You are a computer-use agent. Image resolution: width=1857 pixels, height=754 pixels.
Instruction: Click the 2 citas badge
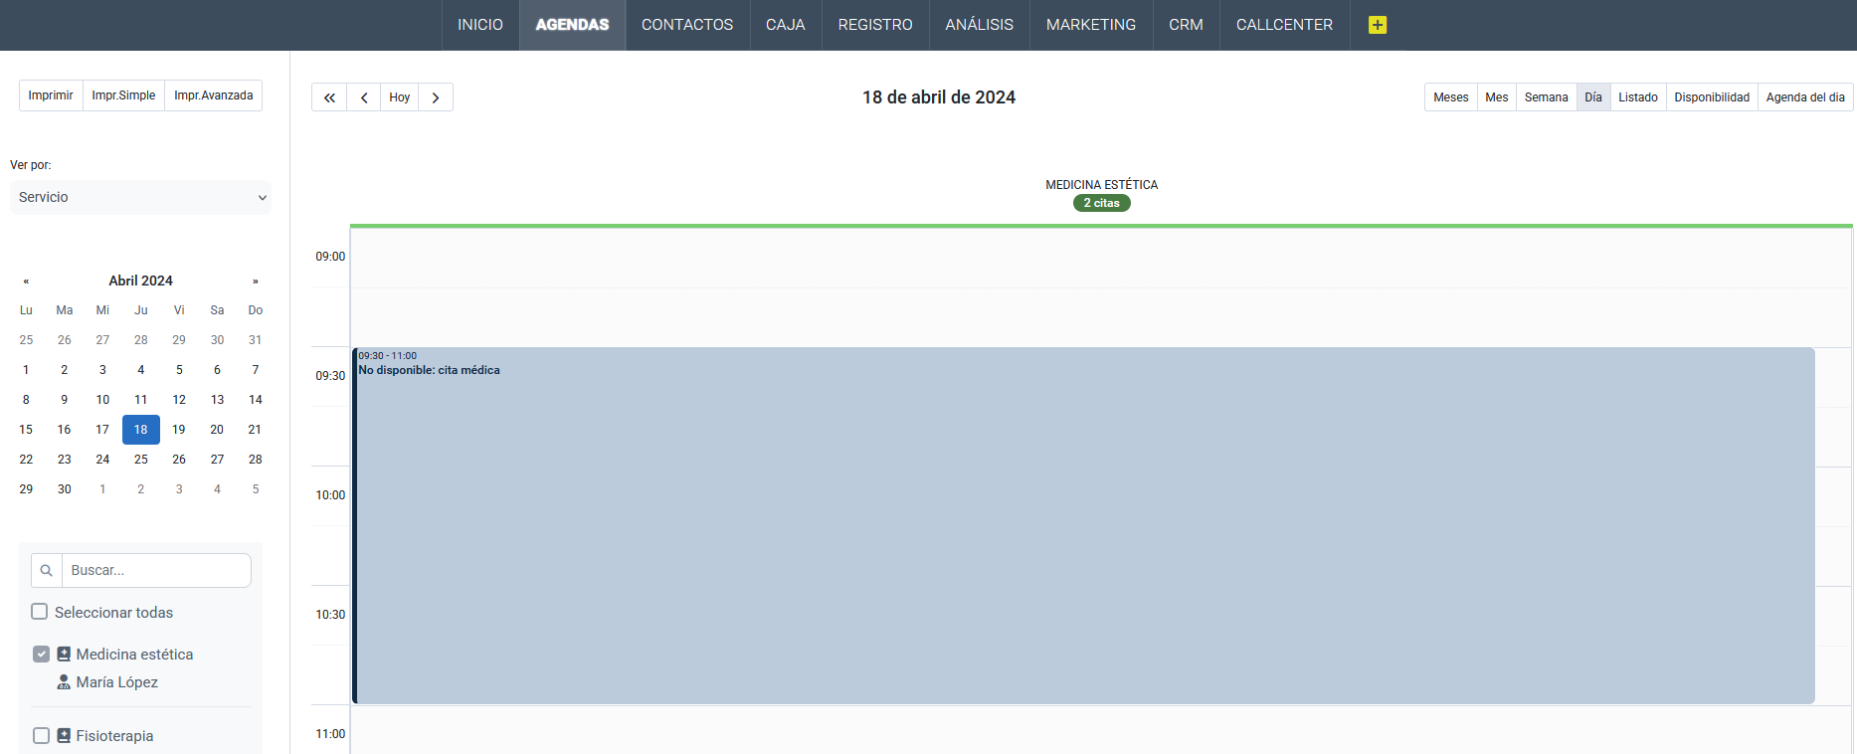point(1102,203)
